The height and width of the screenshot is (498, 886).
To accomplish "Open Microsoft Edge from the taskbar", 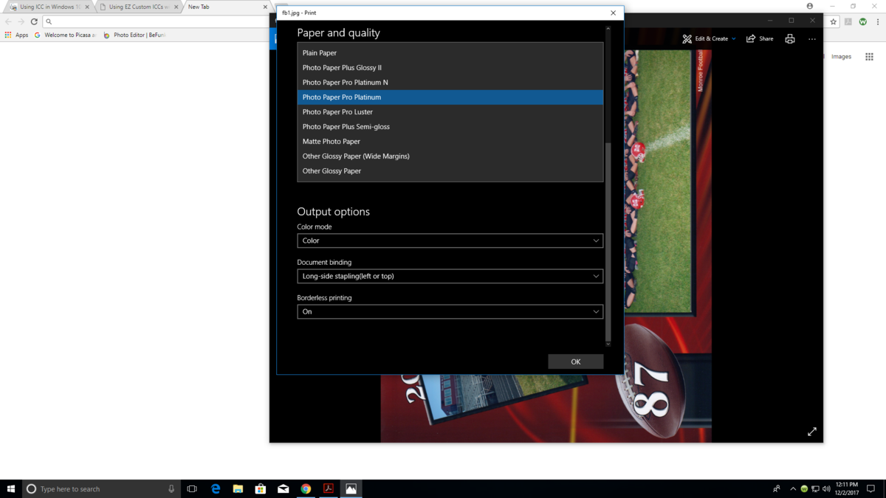I will [216, 488].
